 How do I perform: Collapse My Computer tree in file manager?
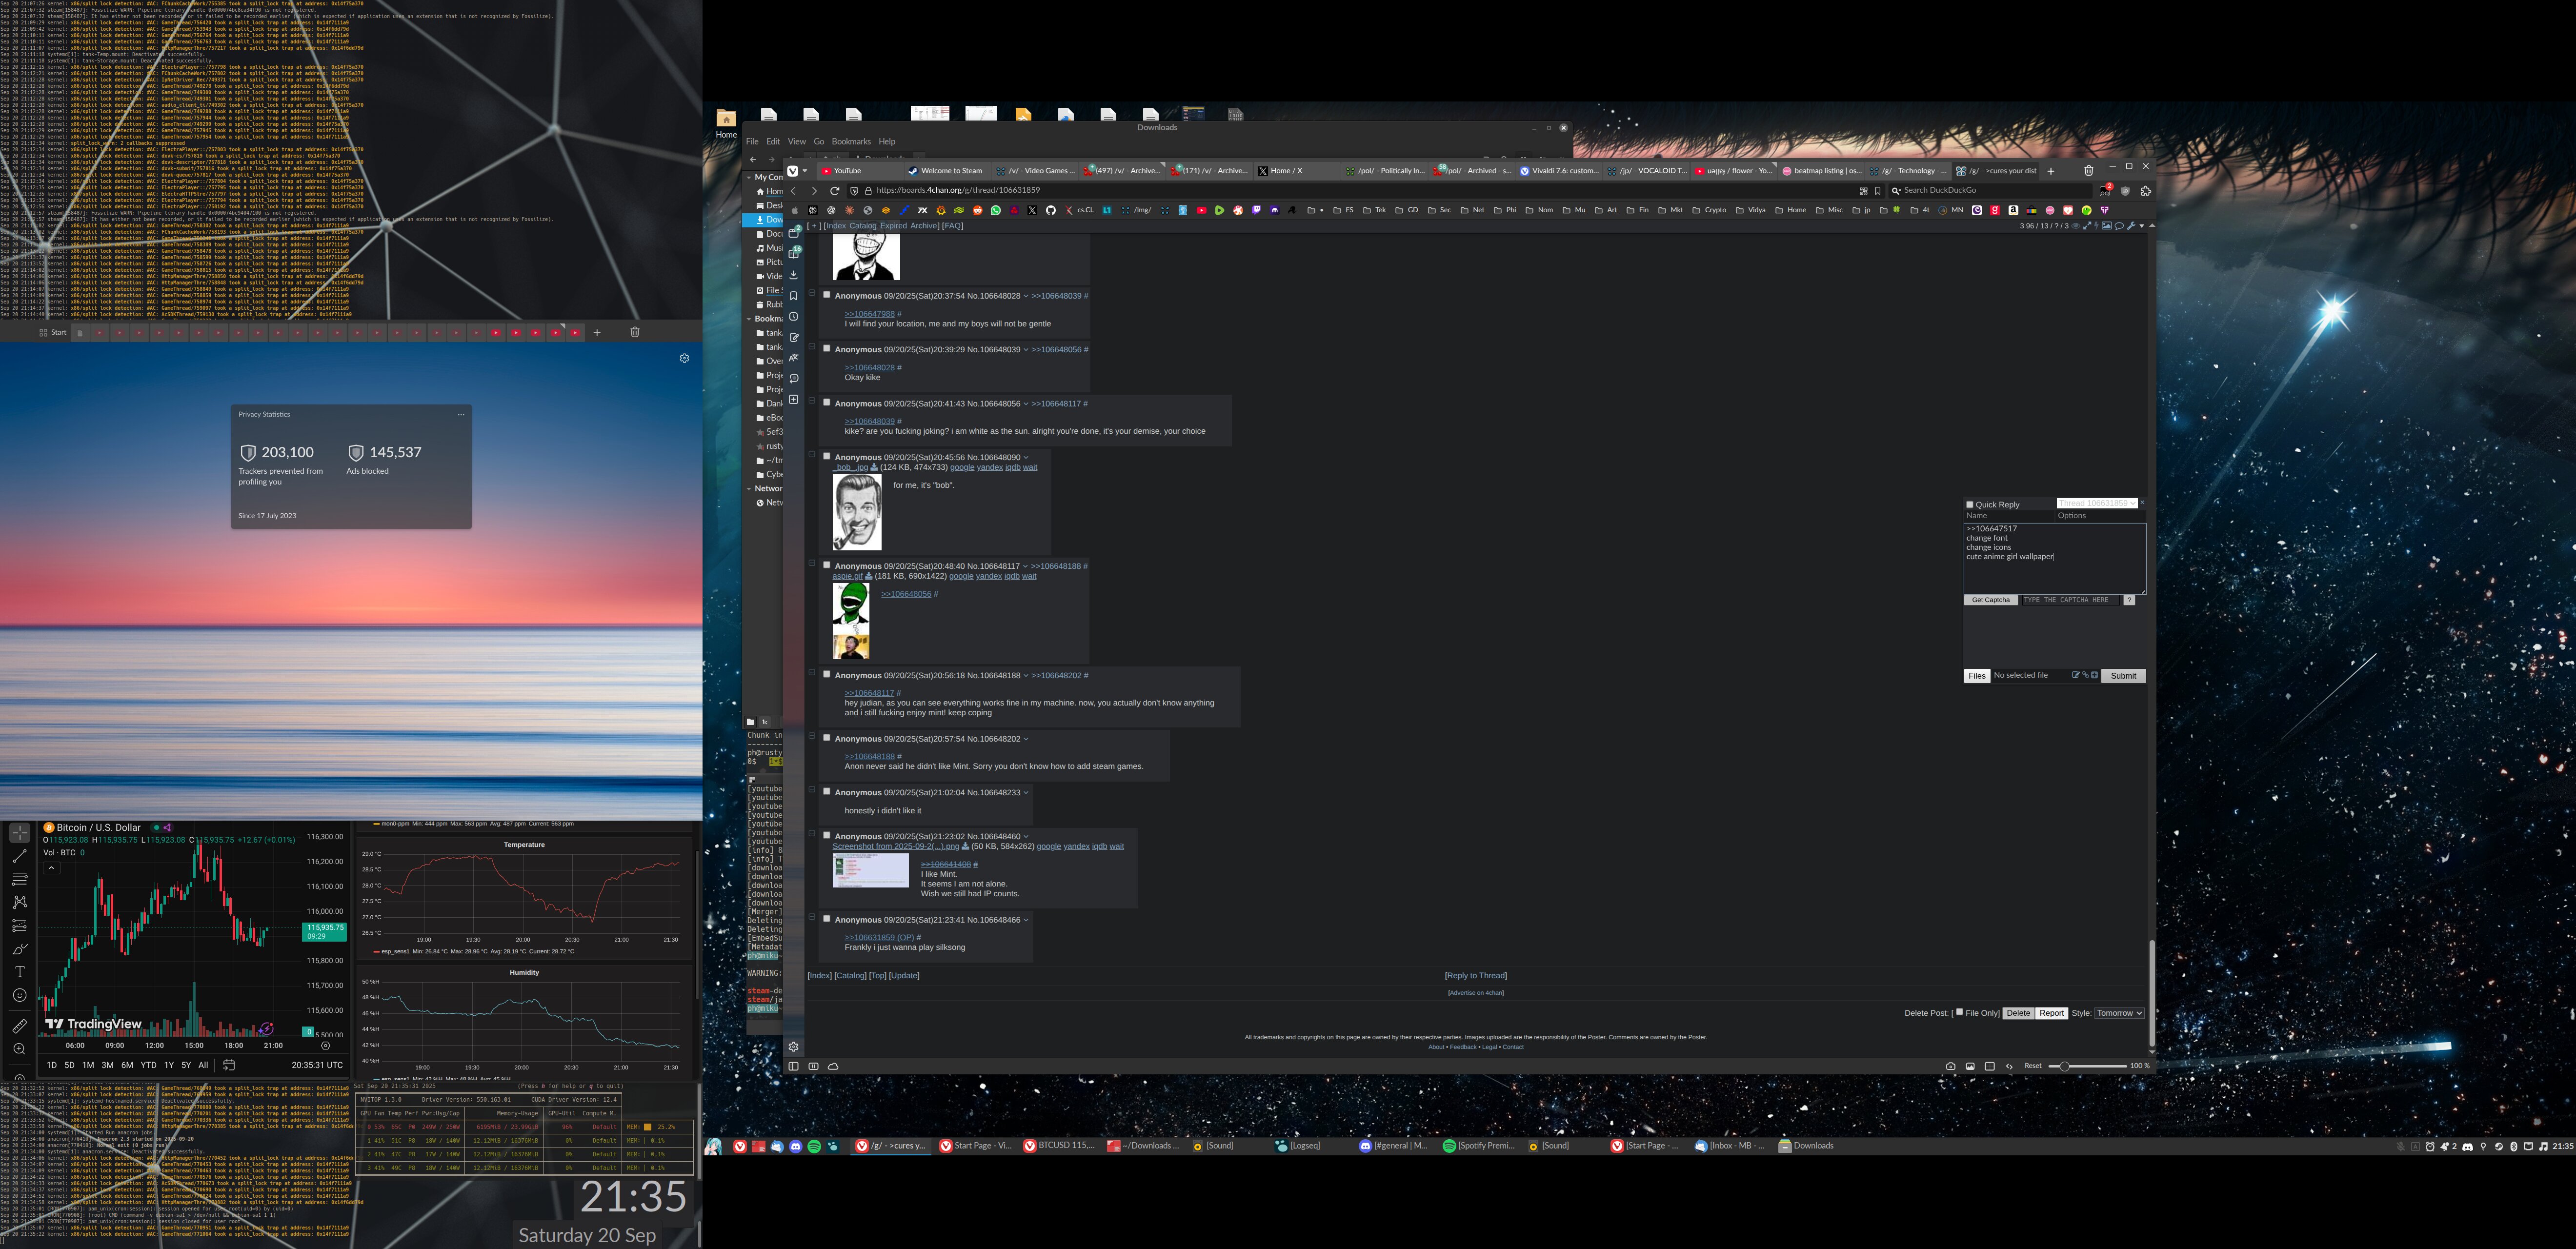748,177
